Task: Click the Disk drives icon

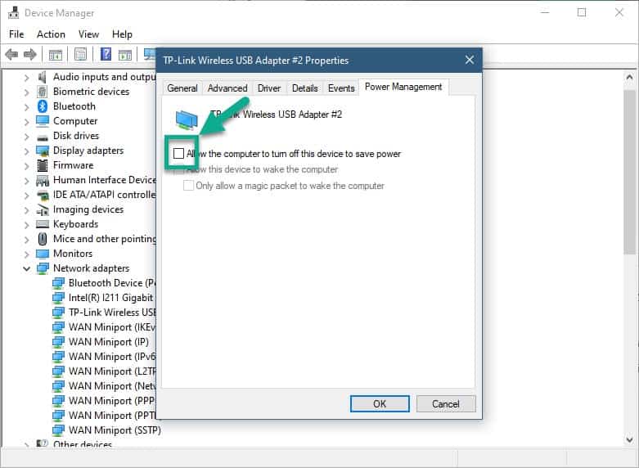Action: tap(43, 137)
